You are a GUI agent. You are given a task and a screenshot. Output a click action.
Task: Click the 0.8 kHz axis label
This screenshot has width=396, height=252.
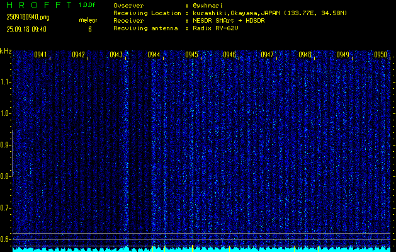pos(5,176)
